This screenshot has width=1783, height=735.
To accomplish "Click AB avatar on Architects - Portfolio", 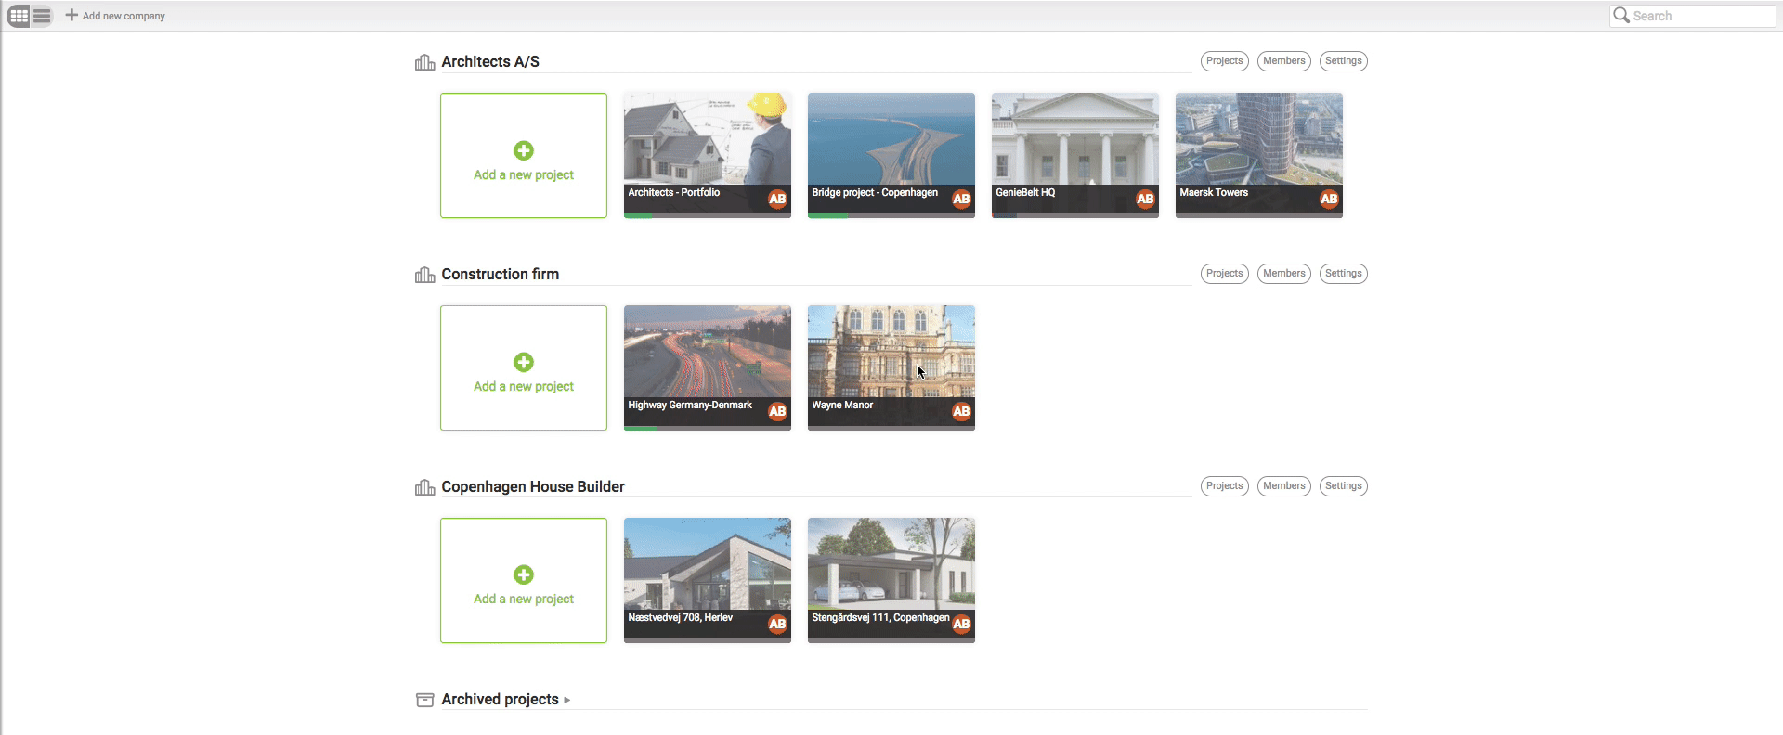I will (x=777, y=199).
